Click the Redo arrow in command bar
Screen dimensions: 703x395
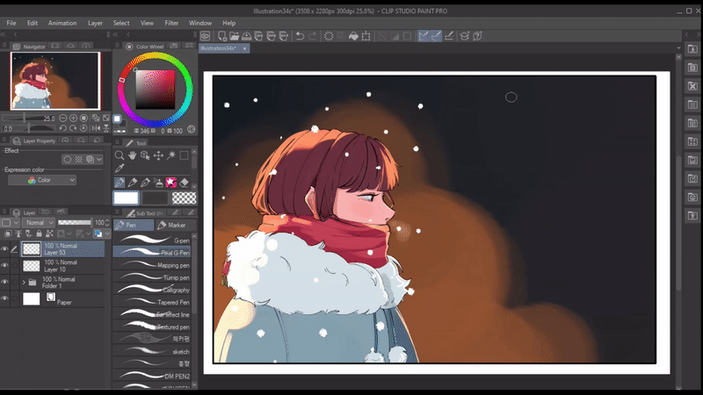tap(312, 36)
